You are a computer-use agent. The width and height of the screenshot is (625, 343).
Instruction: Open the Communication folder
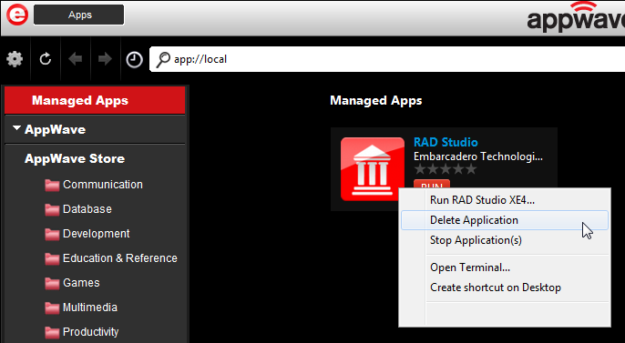pos(102,185)
